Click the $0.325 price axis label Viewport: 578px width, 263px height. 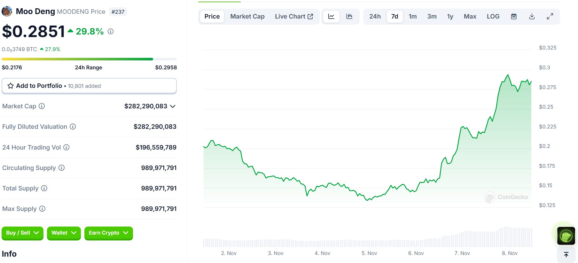tap(548, 48)
